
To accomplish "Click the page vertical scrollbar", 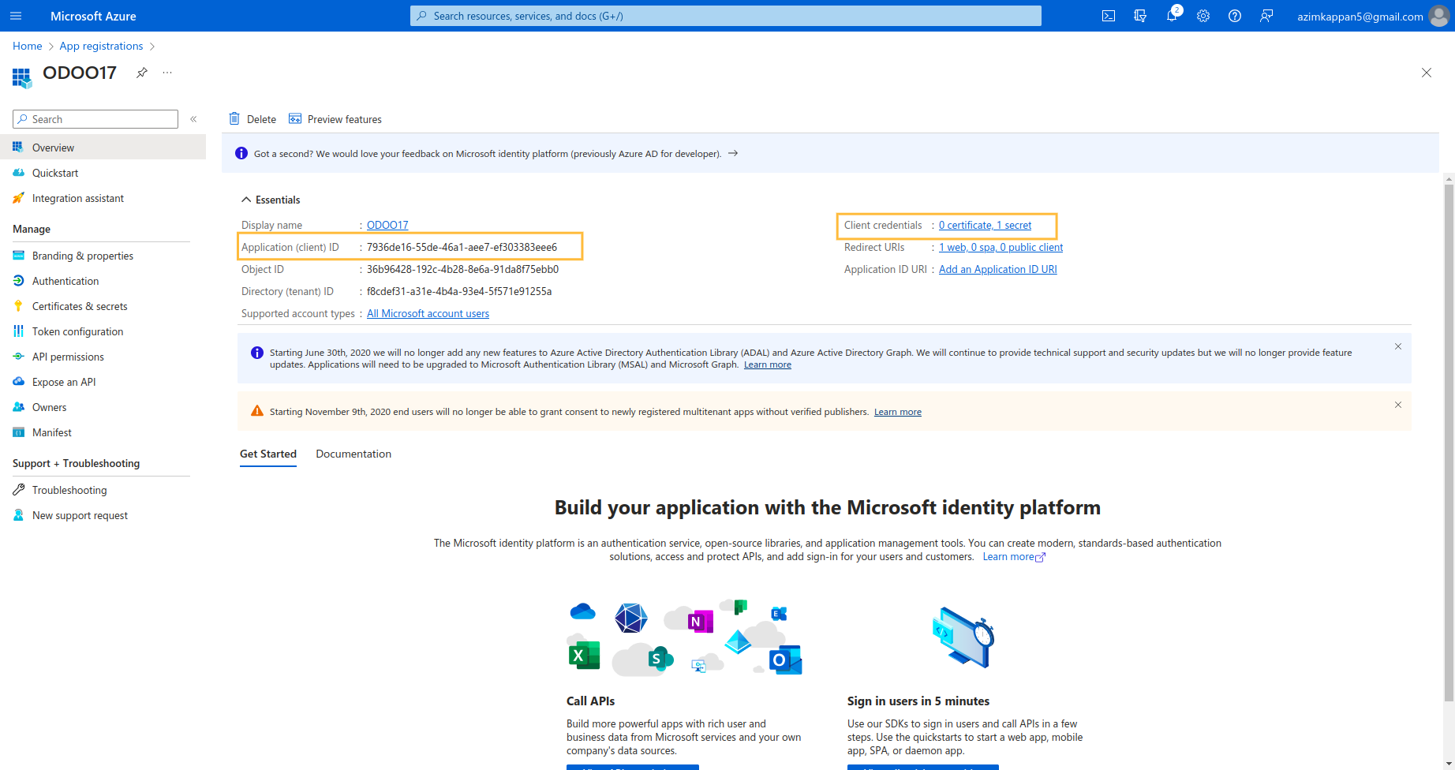I will pyautogui.click(x=1449, y=442).
